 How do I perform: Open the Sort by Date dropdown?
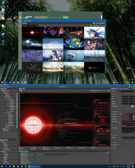click(x=99, y=26)
